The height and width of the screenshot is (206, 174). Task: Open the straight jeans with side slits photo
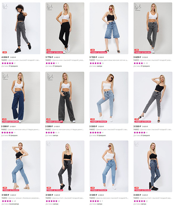[21, 166]
